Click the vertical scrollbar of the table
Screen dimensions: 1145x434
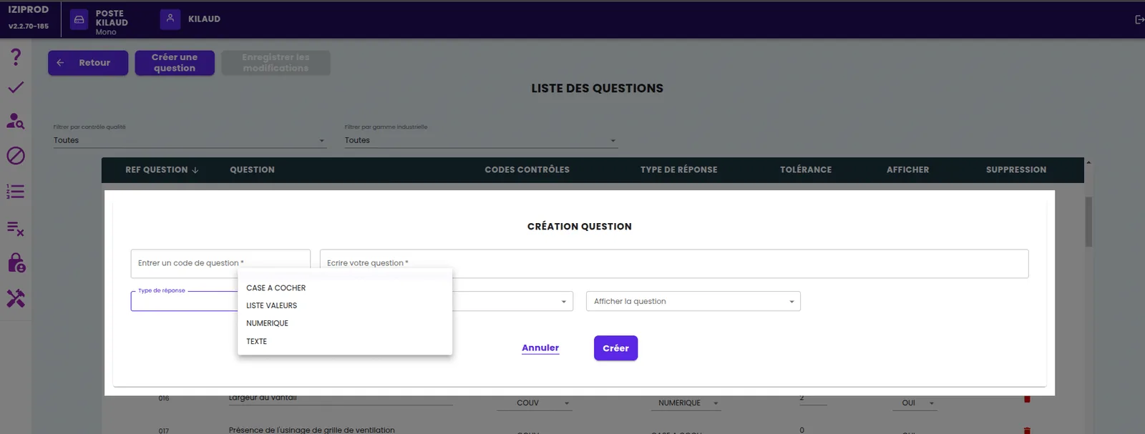1088,222
